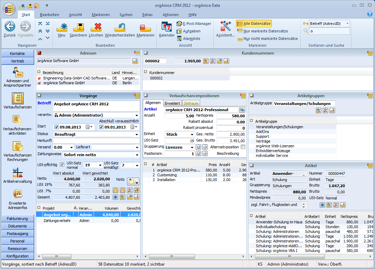Image resolution: width=375 pixels, height=269 pixels.
Task: Open the Konfiguration sidebar section
Action: [x=17, y=256]
